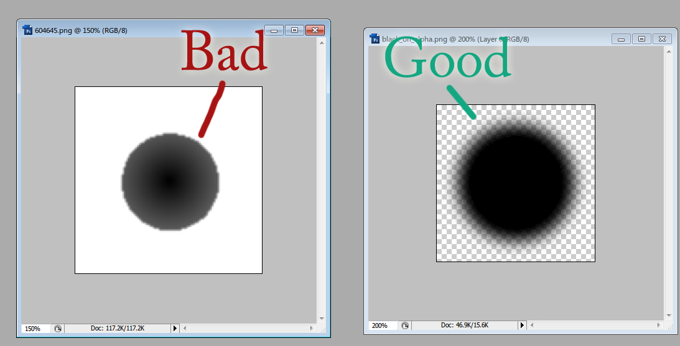Click the resize grip of 604645.png window
The width and height of the screenshot is (680, 346).
click(322, 329)
